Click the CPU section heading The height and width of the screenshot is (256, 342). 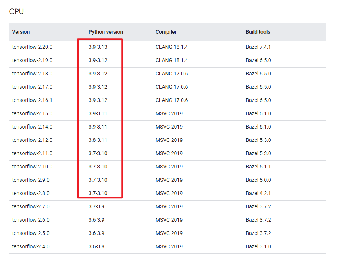tap(16, 11)
